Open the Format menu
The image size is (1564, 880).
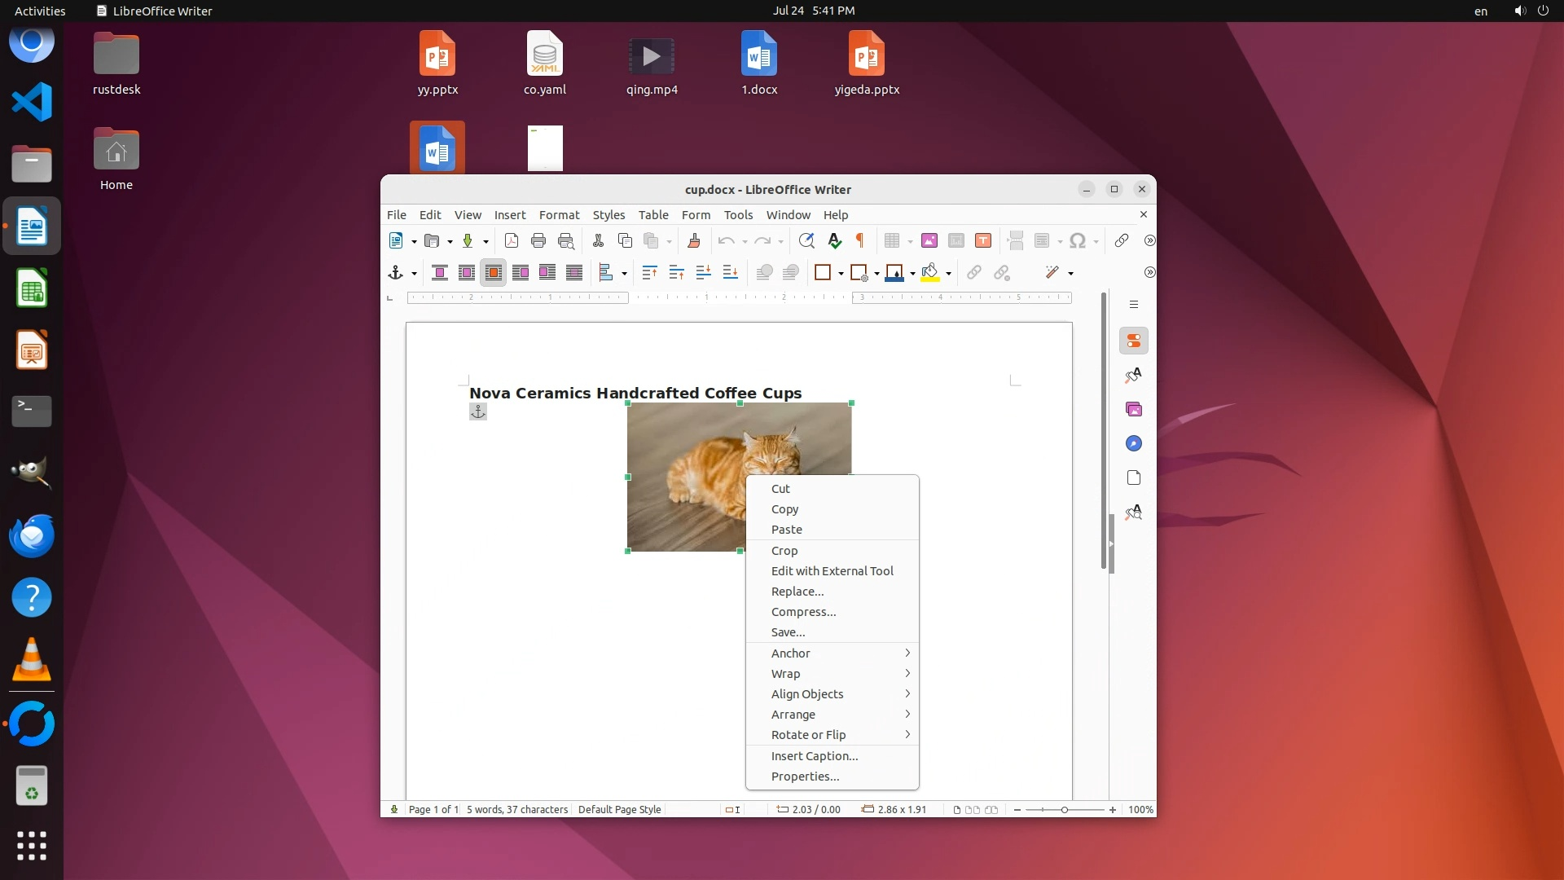[x=559, y=215]
